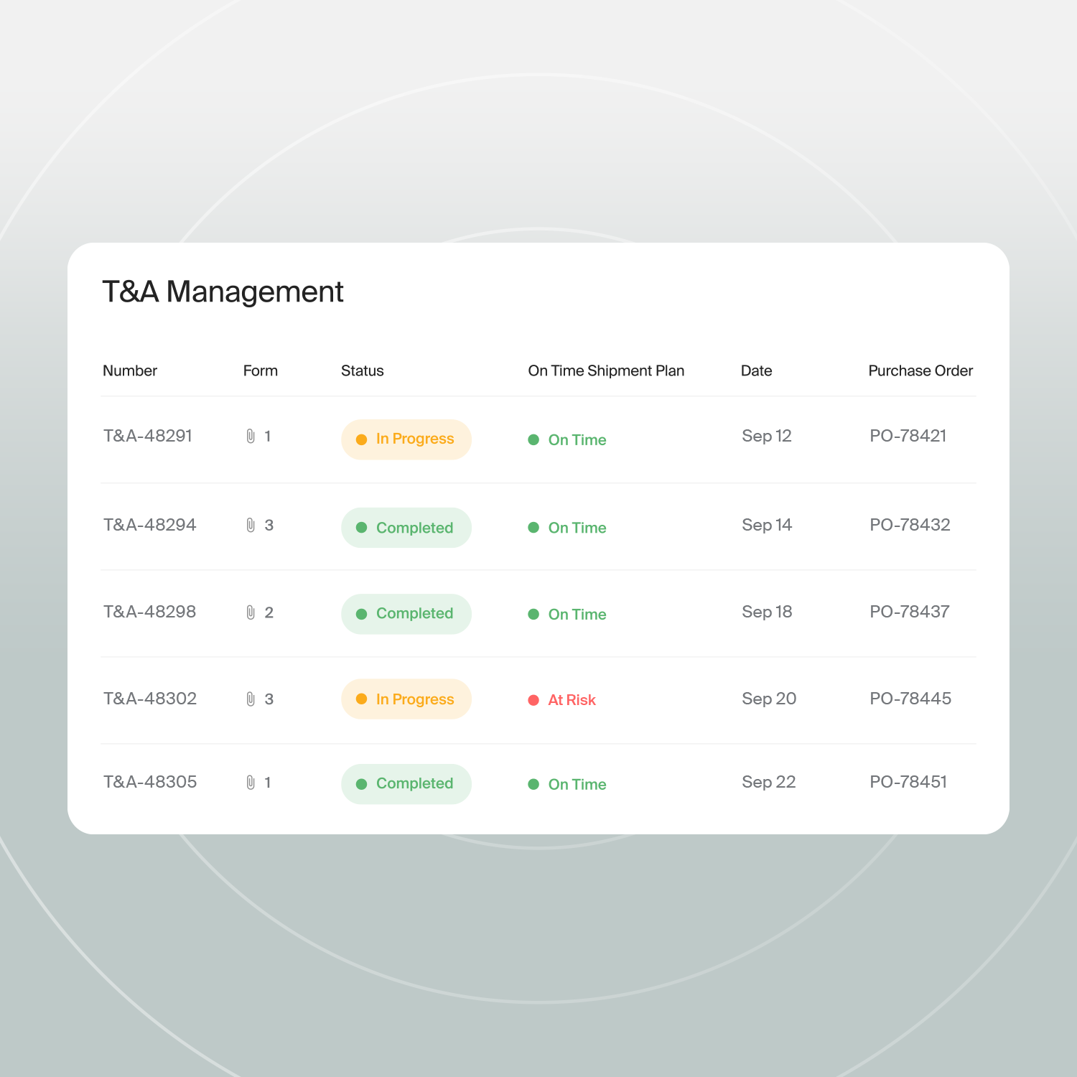1077x1077 pixels.
Task: Click Completed badge for T&A-48305
Action: point(406,784)
